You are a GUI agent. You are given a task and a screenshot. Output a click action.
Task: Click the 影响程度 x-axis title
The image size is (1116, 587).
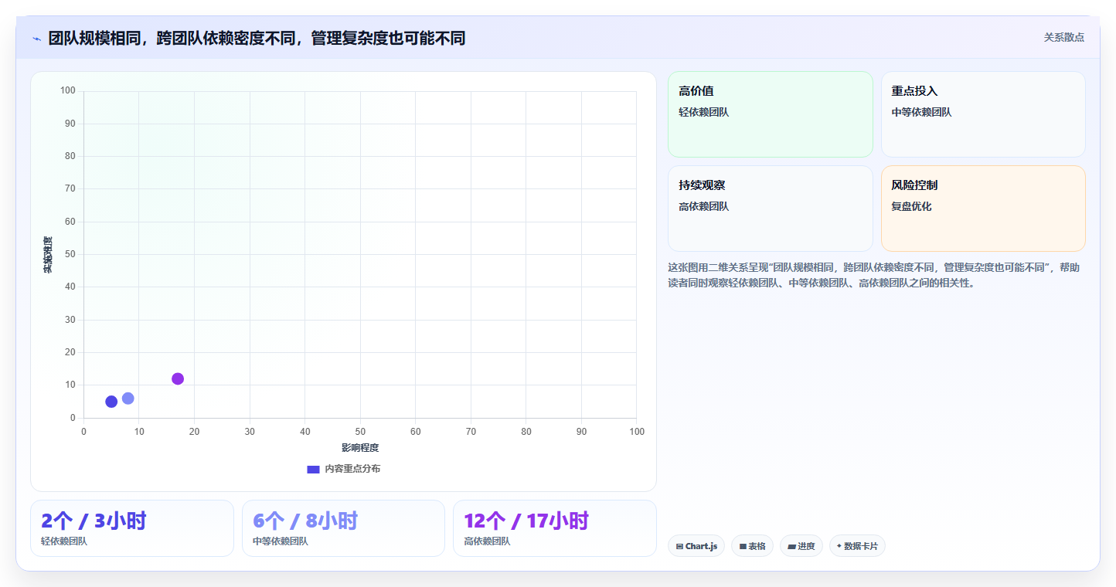click(x=360, y=448)
